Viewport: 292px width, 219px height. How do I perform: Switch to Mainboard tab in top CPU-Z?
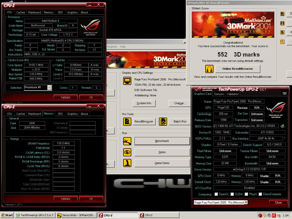coord(34,12)
